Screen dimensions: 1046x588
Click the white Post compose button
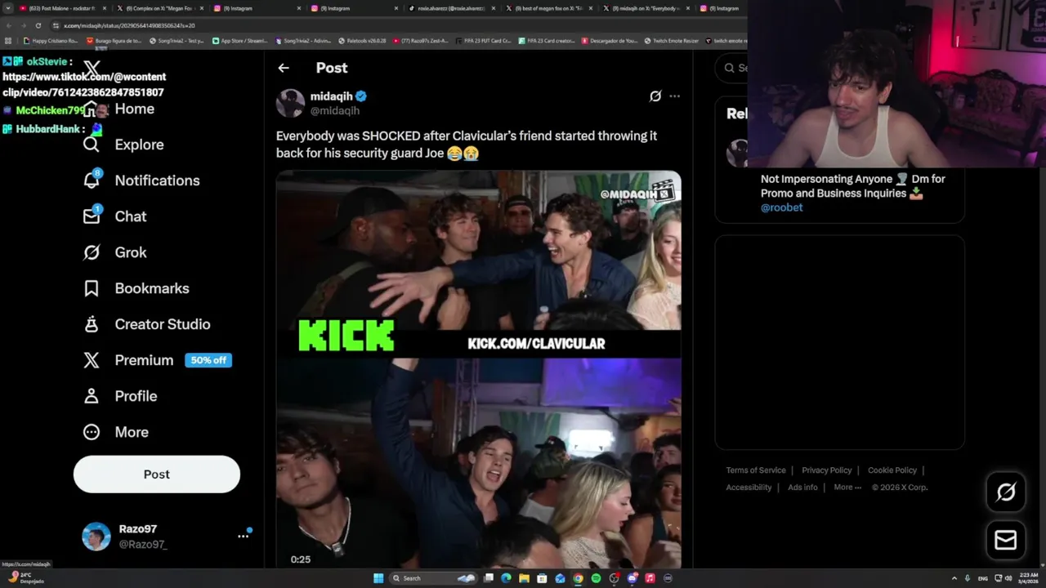(157, 474)
